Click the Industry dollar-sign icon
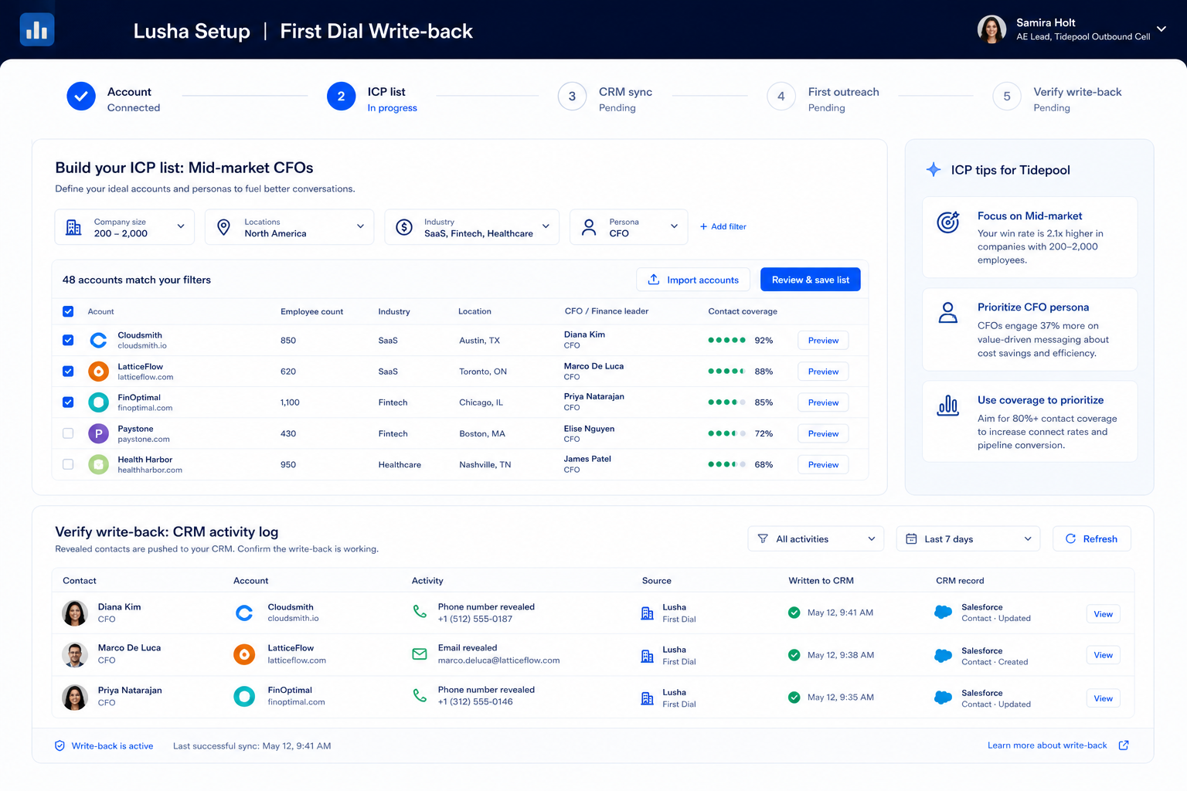 pyautogui.click(x=404, y=227)
